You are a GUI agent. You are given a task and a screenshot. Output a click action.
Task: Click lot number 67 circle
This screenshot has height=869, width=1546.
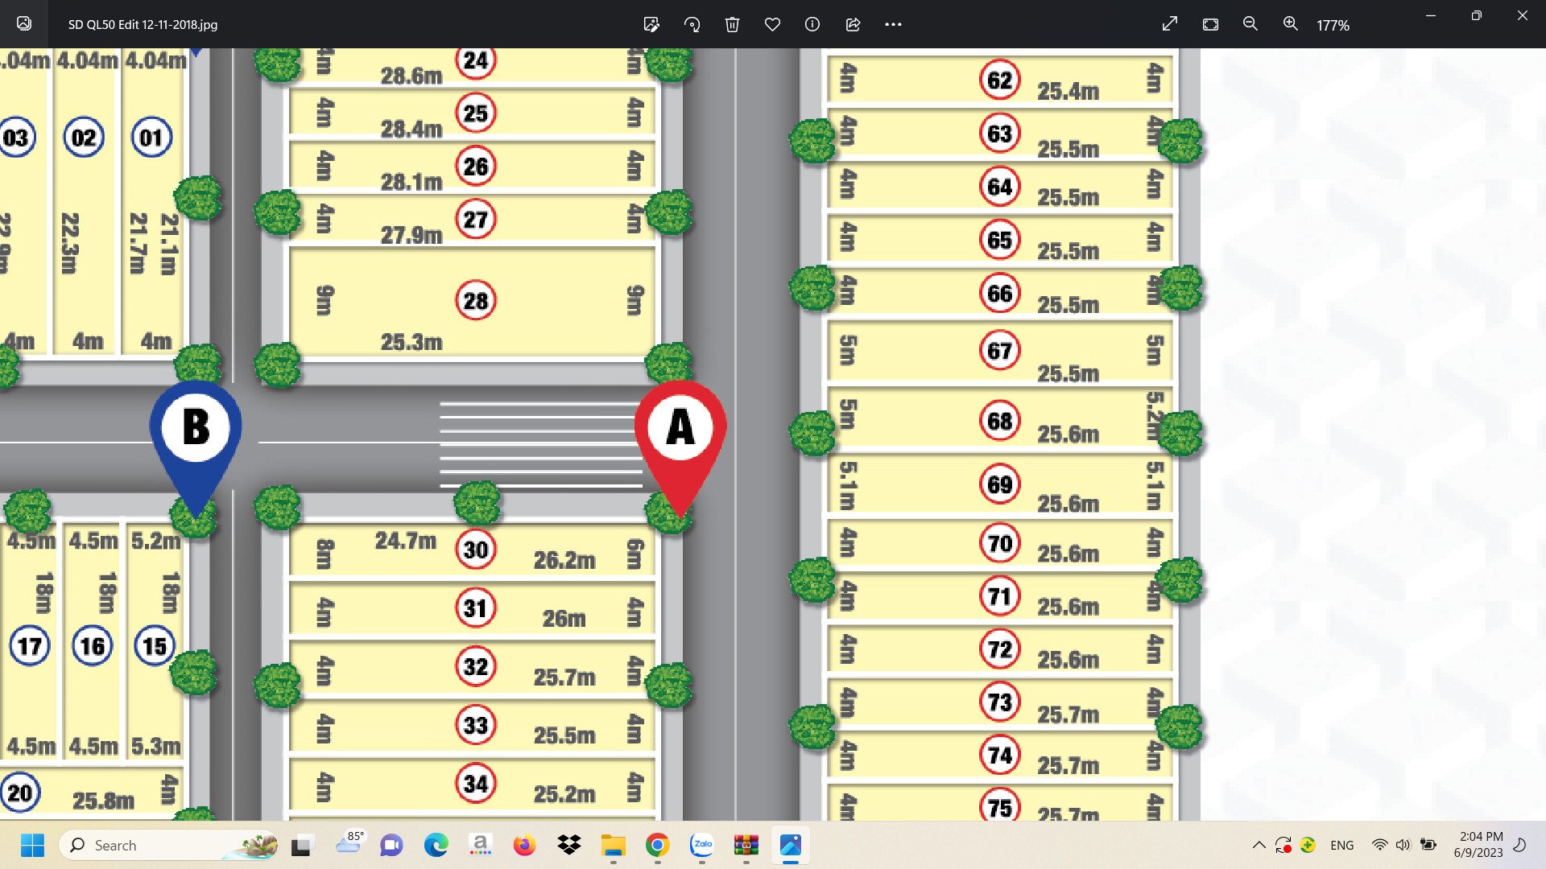coord(999,351)
